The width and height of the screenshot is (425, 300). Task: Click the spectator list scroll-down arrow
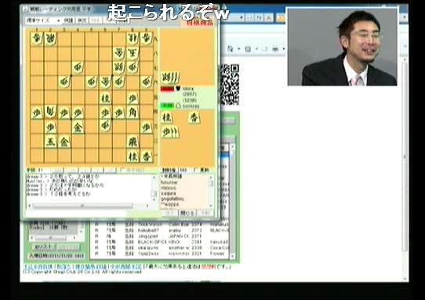pos(211,207)
